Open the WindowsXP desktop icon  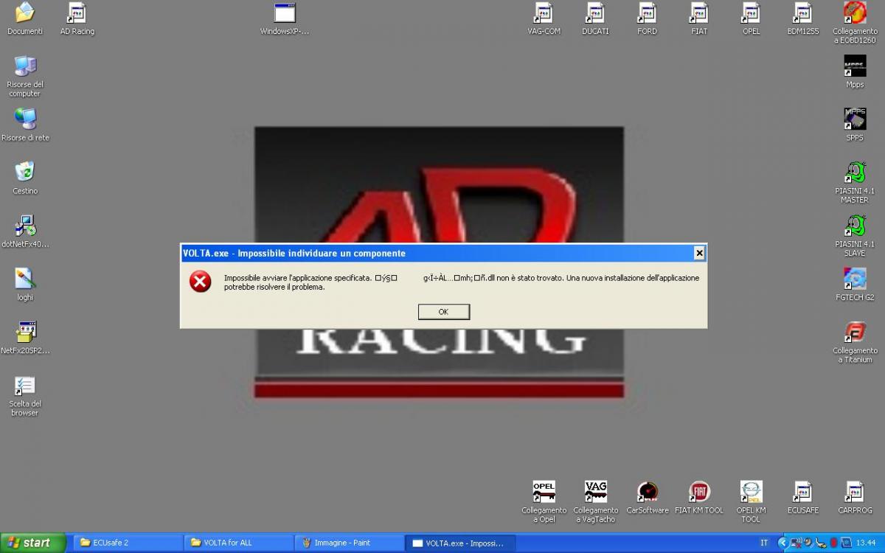[285, 18]
